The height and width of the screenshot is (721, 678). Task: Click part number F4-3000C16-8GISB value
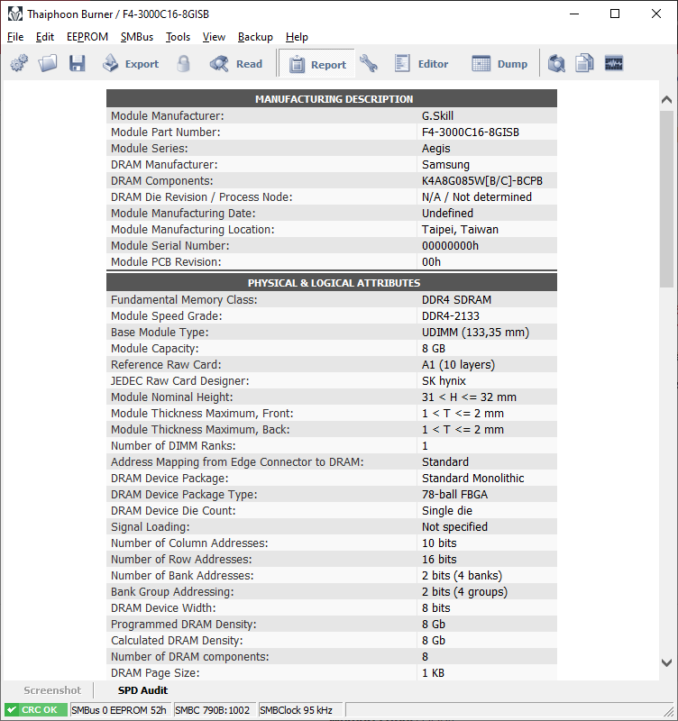(471, 132)
